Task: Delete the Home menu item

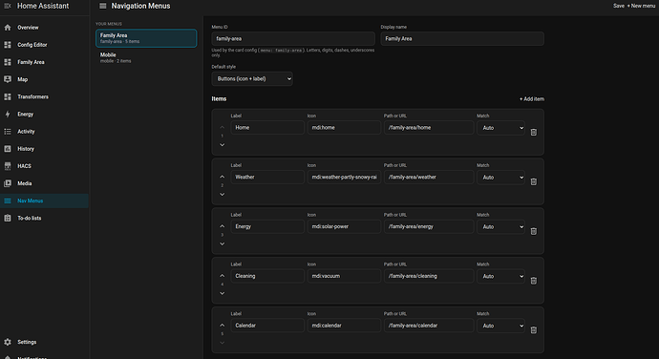Action: [533, 132]
